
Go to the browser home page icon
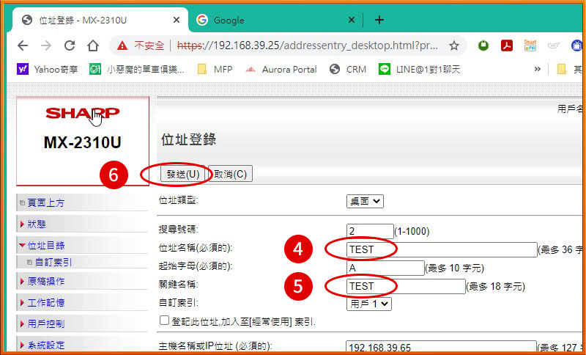[93, 45]
